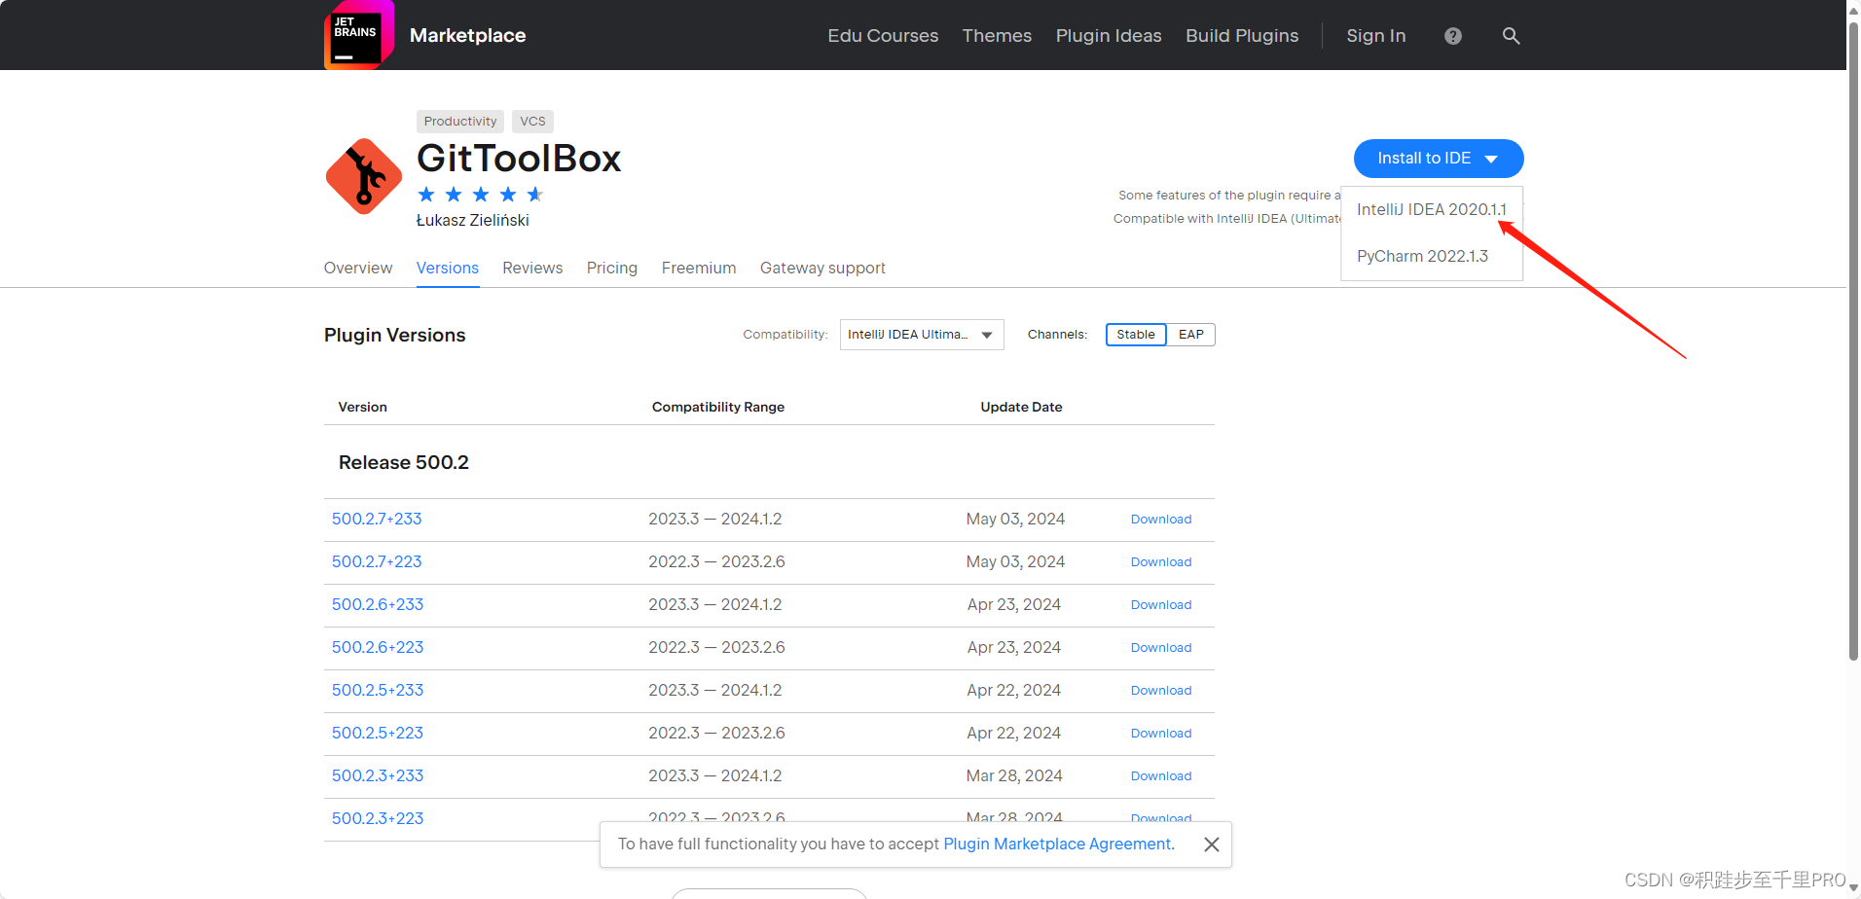Download version 500.2.5+233
The width and height of the screenshot is (1861, 899).
(x=1161, y=691)
